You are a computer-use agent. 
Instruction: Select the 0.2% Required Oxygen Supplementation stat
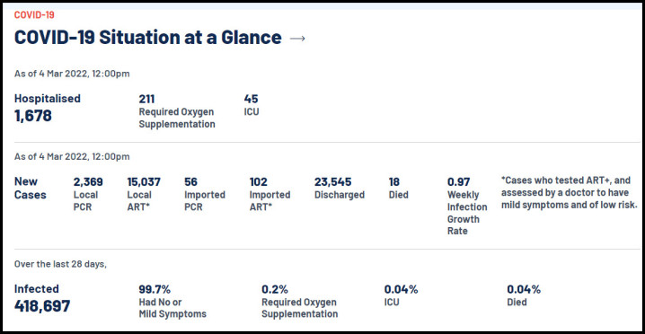pyautogui.click(x=299, y=302)
